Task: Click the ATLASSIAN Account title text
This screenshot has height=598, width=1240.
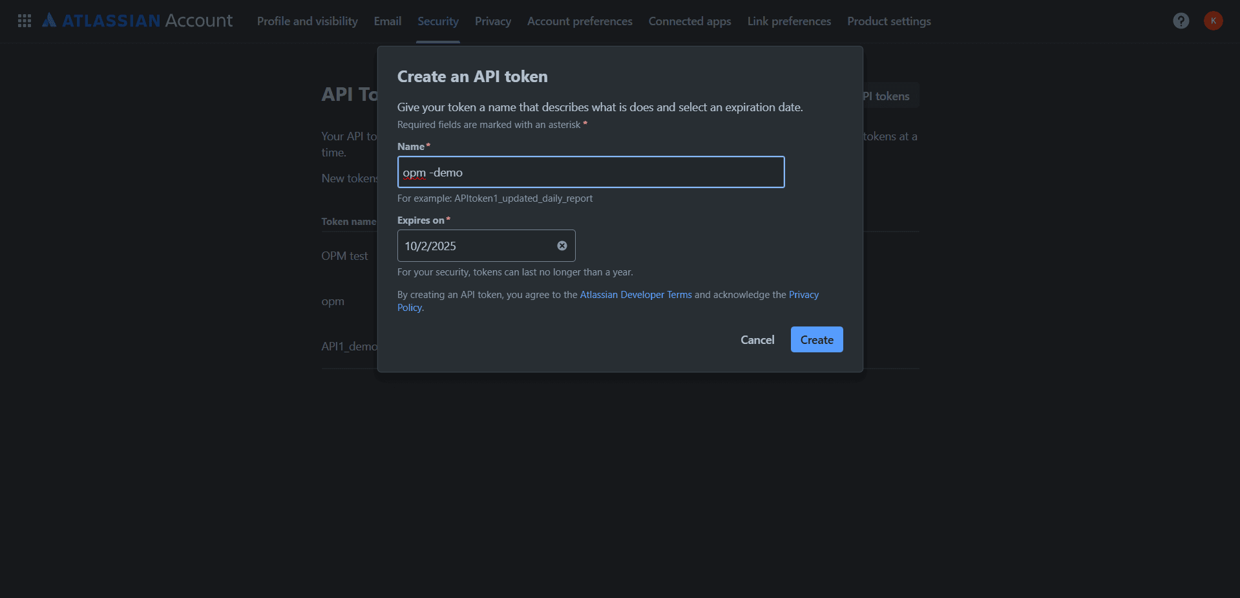Action: coord(147,21)
